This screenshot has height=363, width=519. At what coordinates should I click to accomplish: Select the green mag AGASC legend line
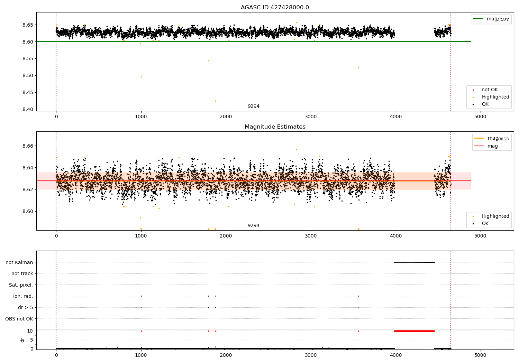coord(478,19)
